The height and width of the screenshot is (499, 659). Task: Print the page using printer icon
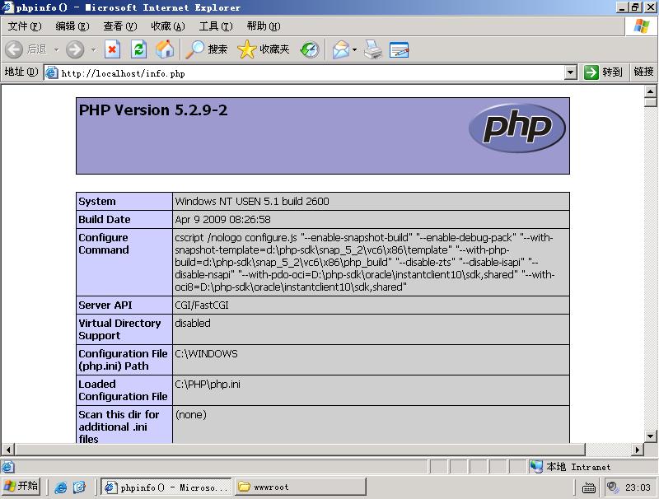tap(373, 49)
